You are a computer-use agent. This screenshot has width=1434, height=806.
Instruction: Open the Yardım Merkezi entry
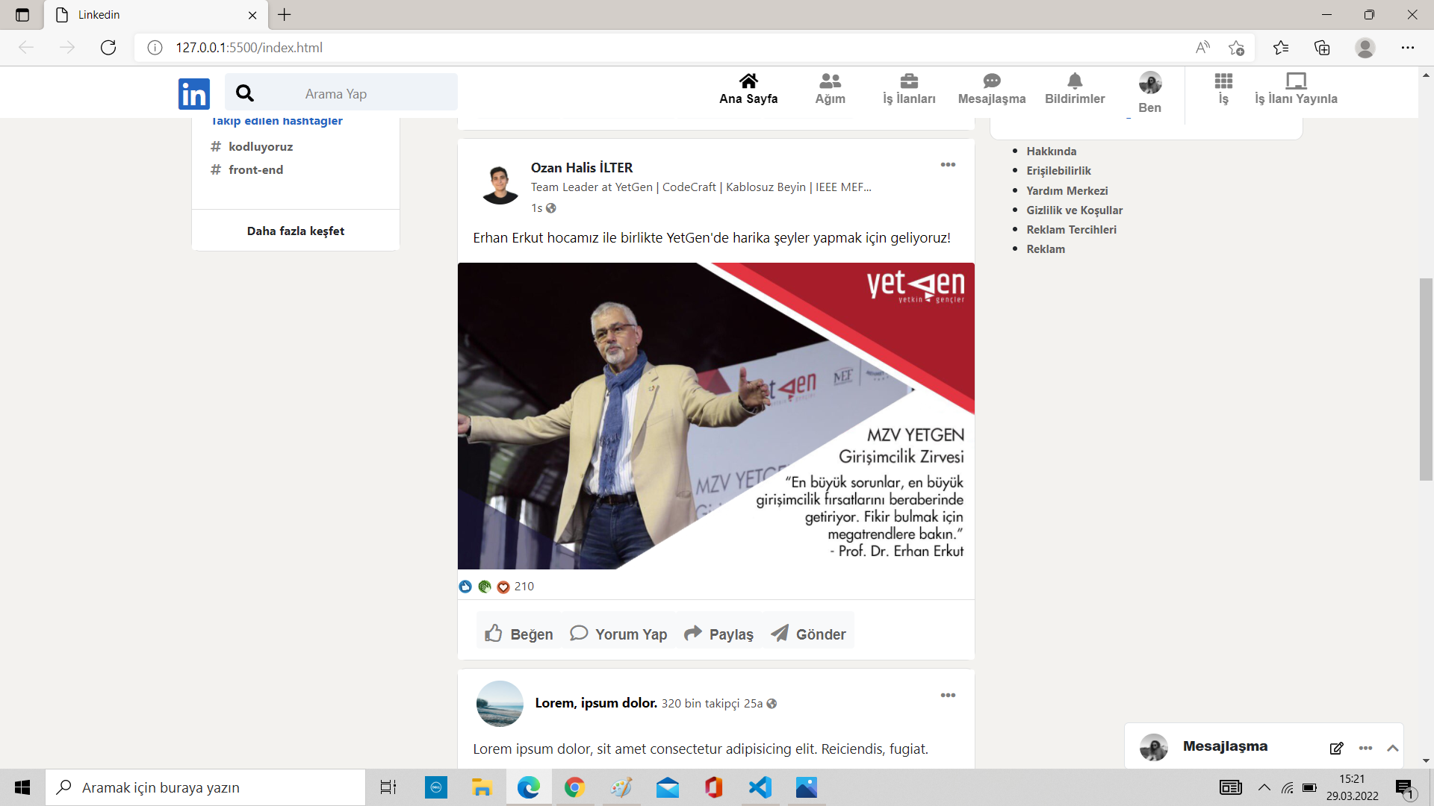pyautogui.click(x=1066, y=190)
